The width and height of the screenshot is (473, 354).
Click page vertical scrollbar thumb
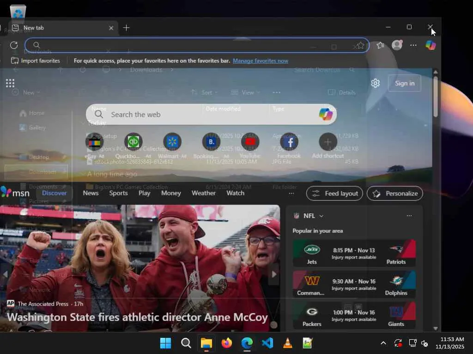[435, 97]
